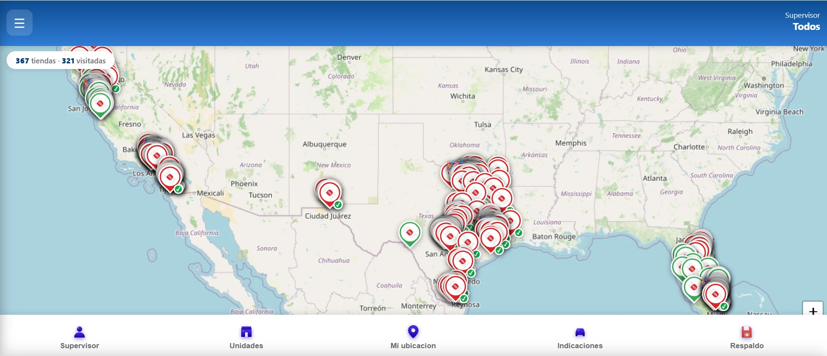Viewport: 827px width, 356px height.
Task: Click the Albuquerque city label on map
Action: click(325, 144)
